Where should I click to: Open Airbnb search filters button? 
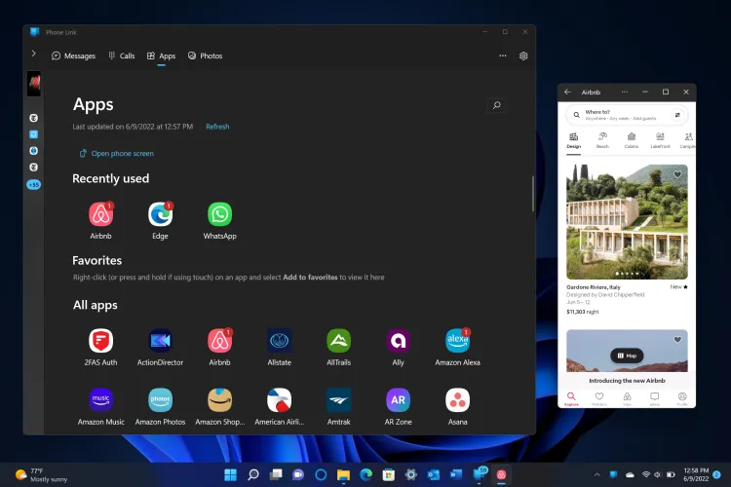pyautogui.click(x=677, y=115)
